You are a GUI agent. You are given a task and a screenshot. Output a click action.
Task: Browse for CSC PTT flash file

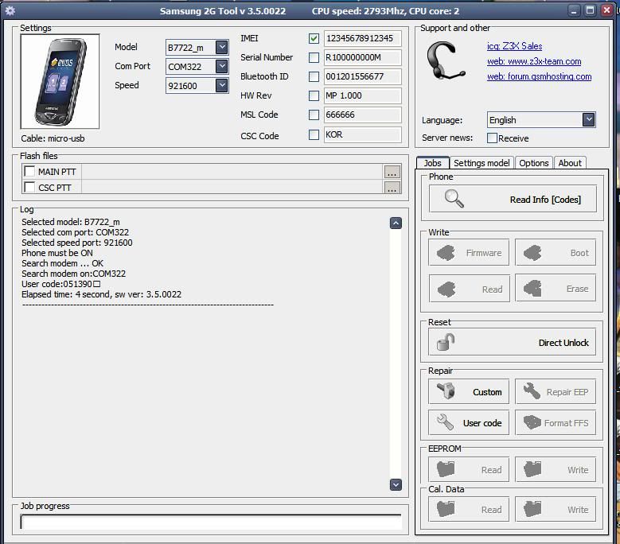pyautogui.click(x=392, y=188)
